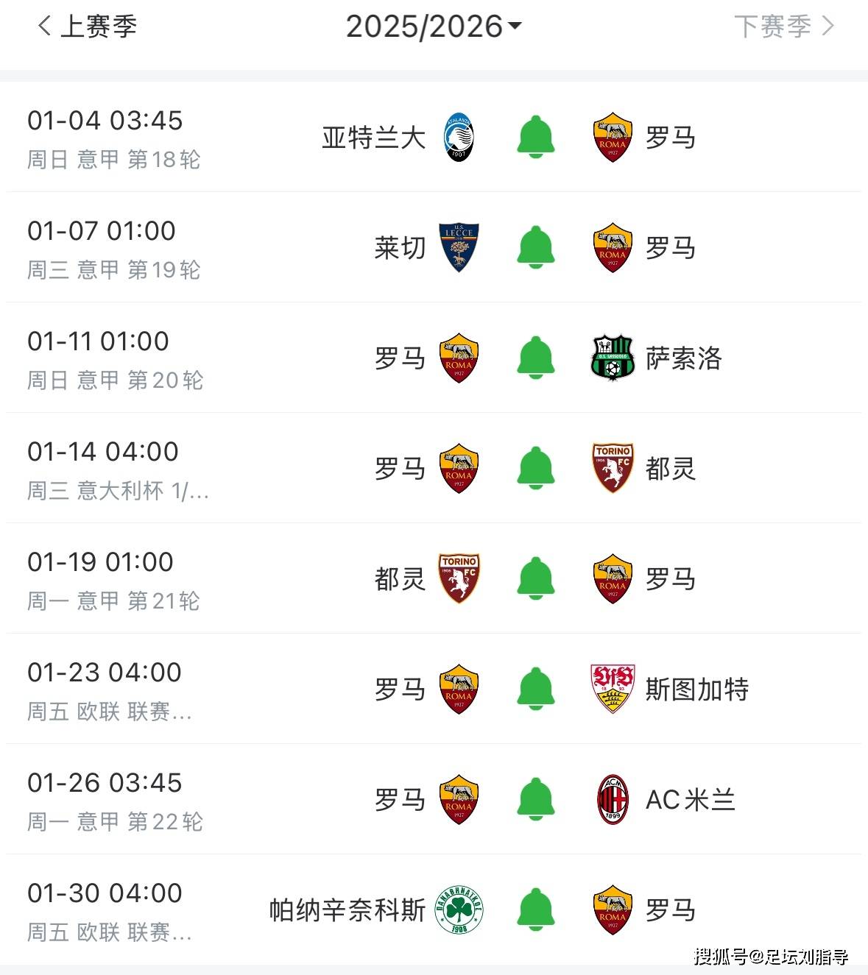Toggle reminder bell for Atalanta vs Roma
868x975 pixels.
[x=536, y=138]
